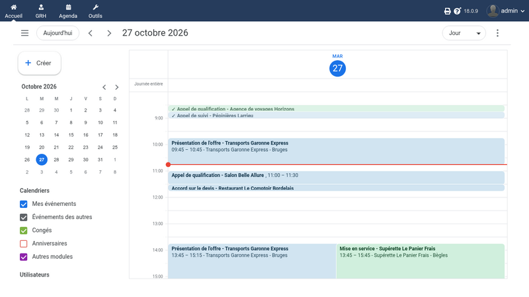This screenshot has width=529, height=297.
Task: Go to next day with right arrow
Action: [109, 33]
